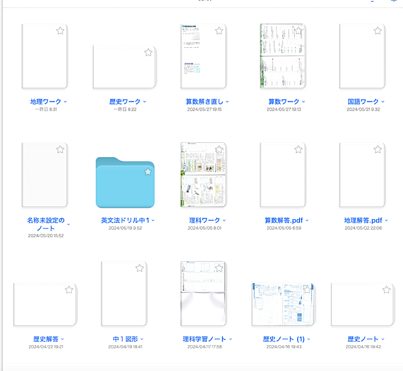Expand options chevron for 算数解答.pdf
Viewport: 403px width, 371px height.
point(307,220)
